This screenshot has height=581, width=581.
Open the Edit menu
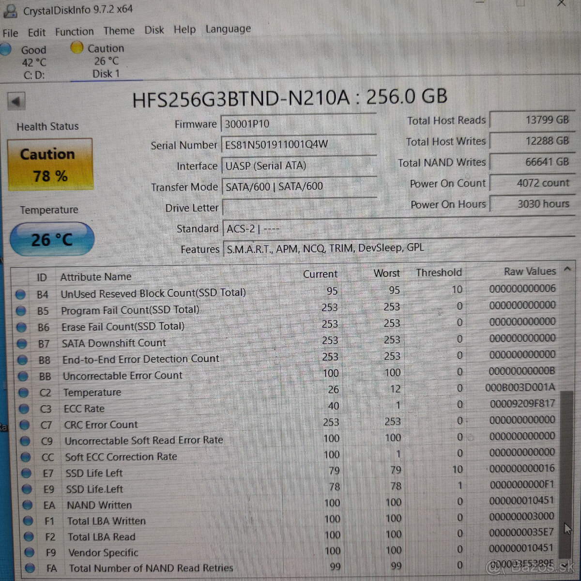pyautogui.click(x=36, y=32)
